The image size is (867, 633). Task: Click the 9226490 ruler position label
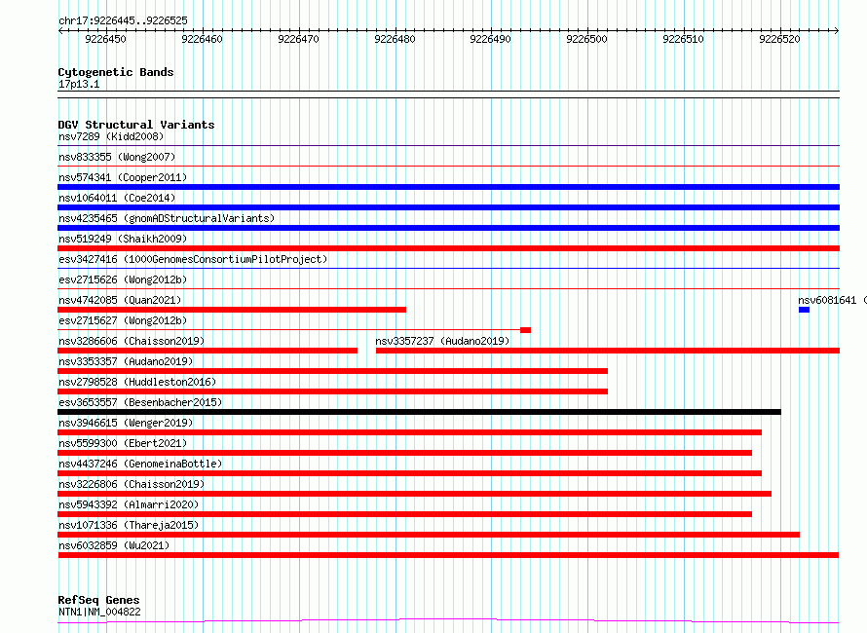click(490, 39)
